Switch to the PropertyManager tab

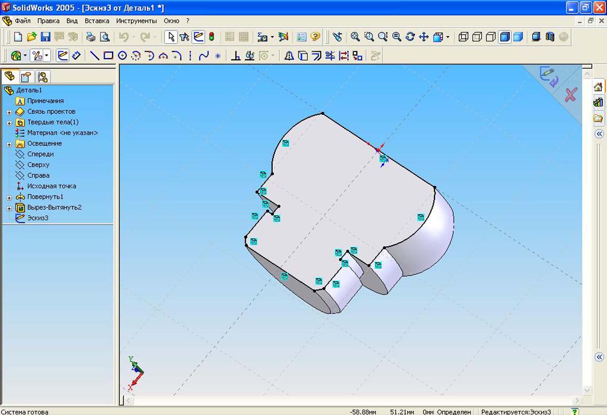tap(26, 77)
